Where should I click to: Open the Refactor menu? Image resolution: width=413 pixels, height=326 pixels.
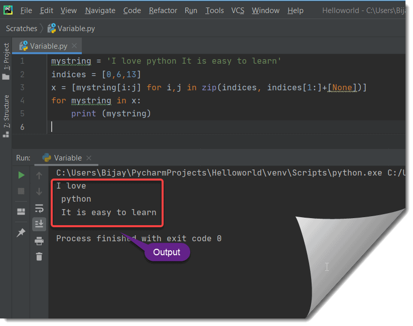pos(163,10)
